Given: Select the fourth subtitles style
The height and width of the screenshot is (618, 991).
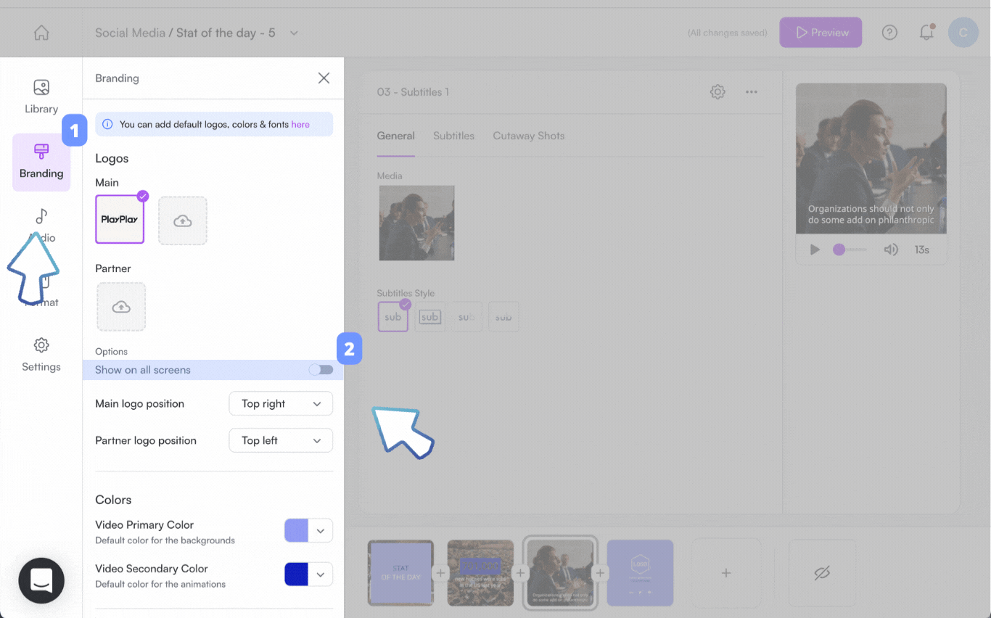Looking at the screenshot, I should [503, 317].
